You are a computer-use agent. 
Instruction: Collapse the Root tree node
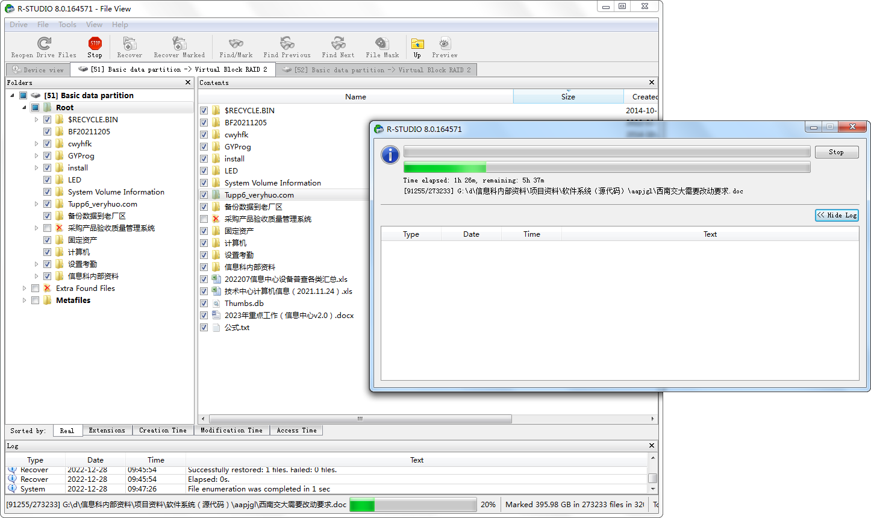click(x=24, y=107)
